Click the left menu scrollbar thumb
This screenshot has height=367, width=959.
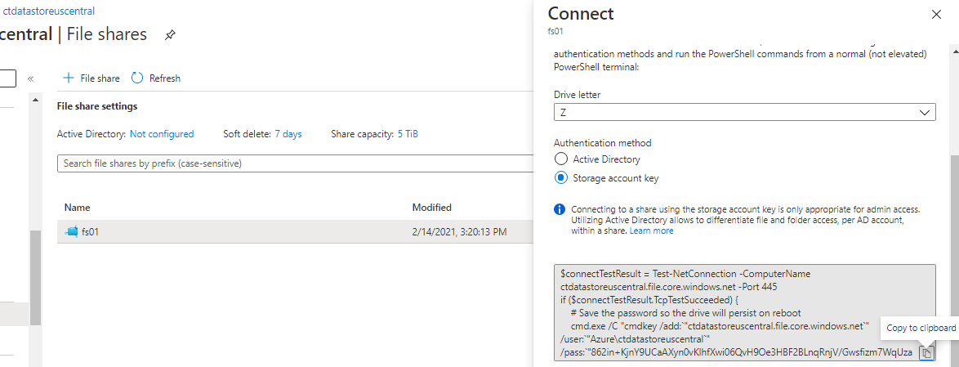pos(35,278)
